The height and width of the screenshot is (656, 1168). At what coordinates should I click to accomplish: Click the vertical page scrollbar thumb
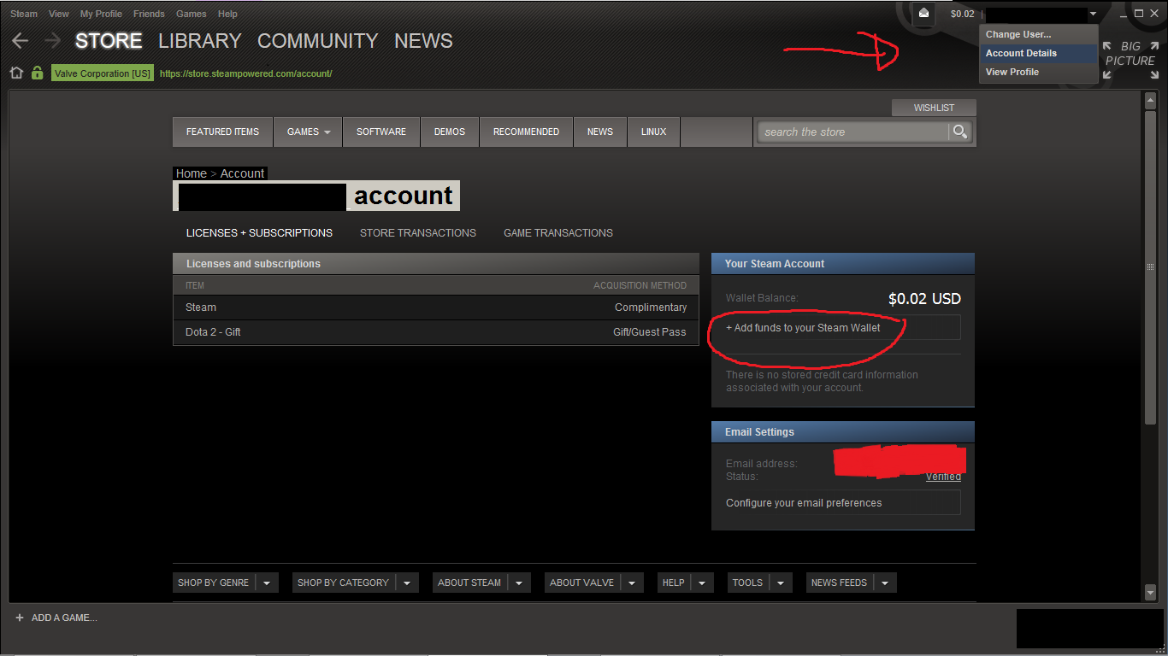point(1150,266)
